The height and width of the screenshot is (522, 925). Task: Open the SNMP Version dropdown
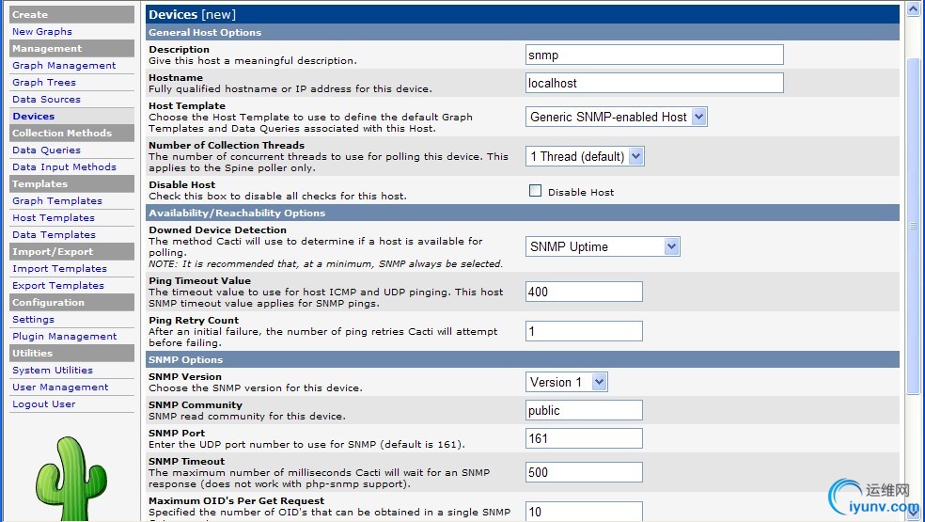(x=566, y=382)
